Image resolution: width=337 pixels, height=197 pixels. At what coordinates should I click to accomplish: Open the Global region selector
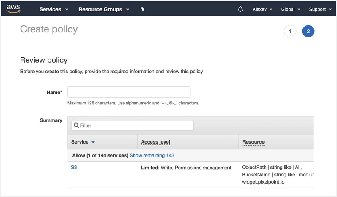pyautogui.click(x=291, y=9)
